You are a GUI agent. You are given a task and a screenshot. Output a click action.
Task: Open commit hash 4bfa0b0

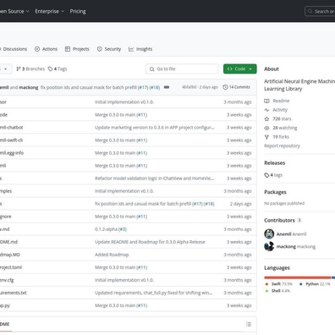[189, 87]
